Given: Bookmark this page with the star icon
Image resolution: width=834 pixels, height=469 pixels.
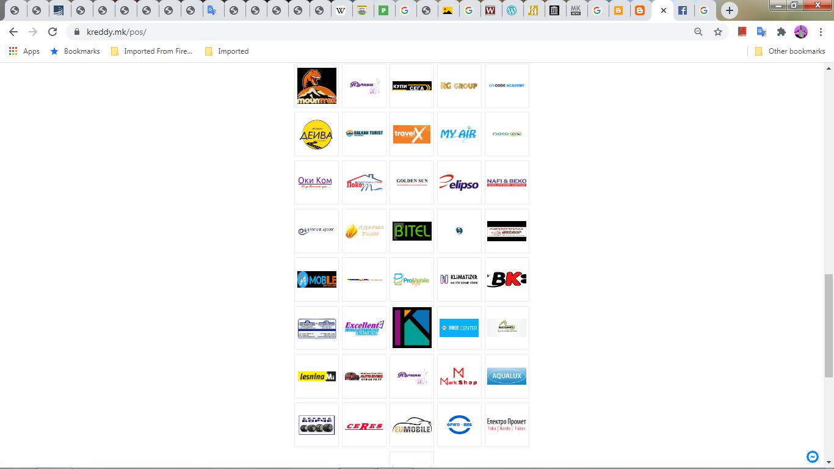Looking at the screenshot, I should (718, 32).
